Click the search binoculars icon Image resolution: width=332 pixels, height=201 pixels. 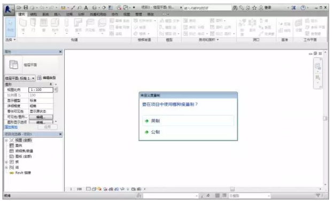pos(235,8)
